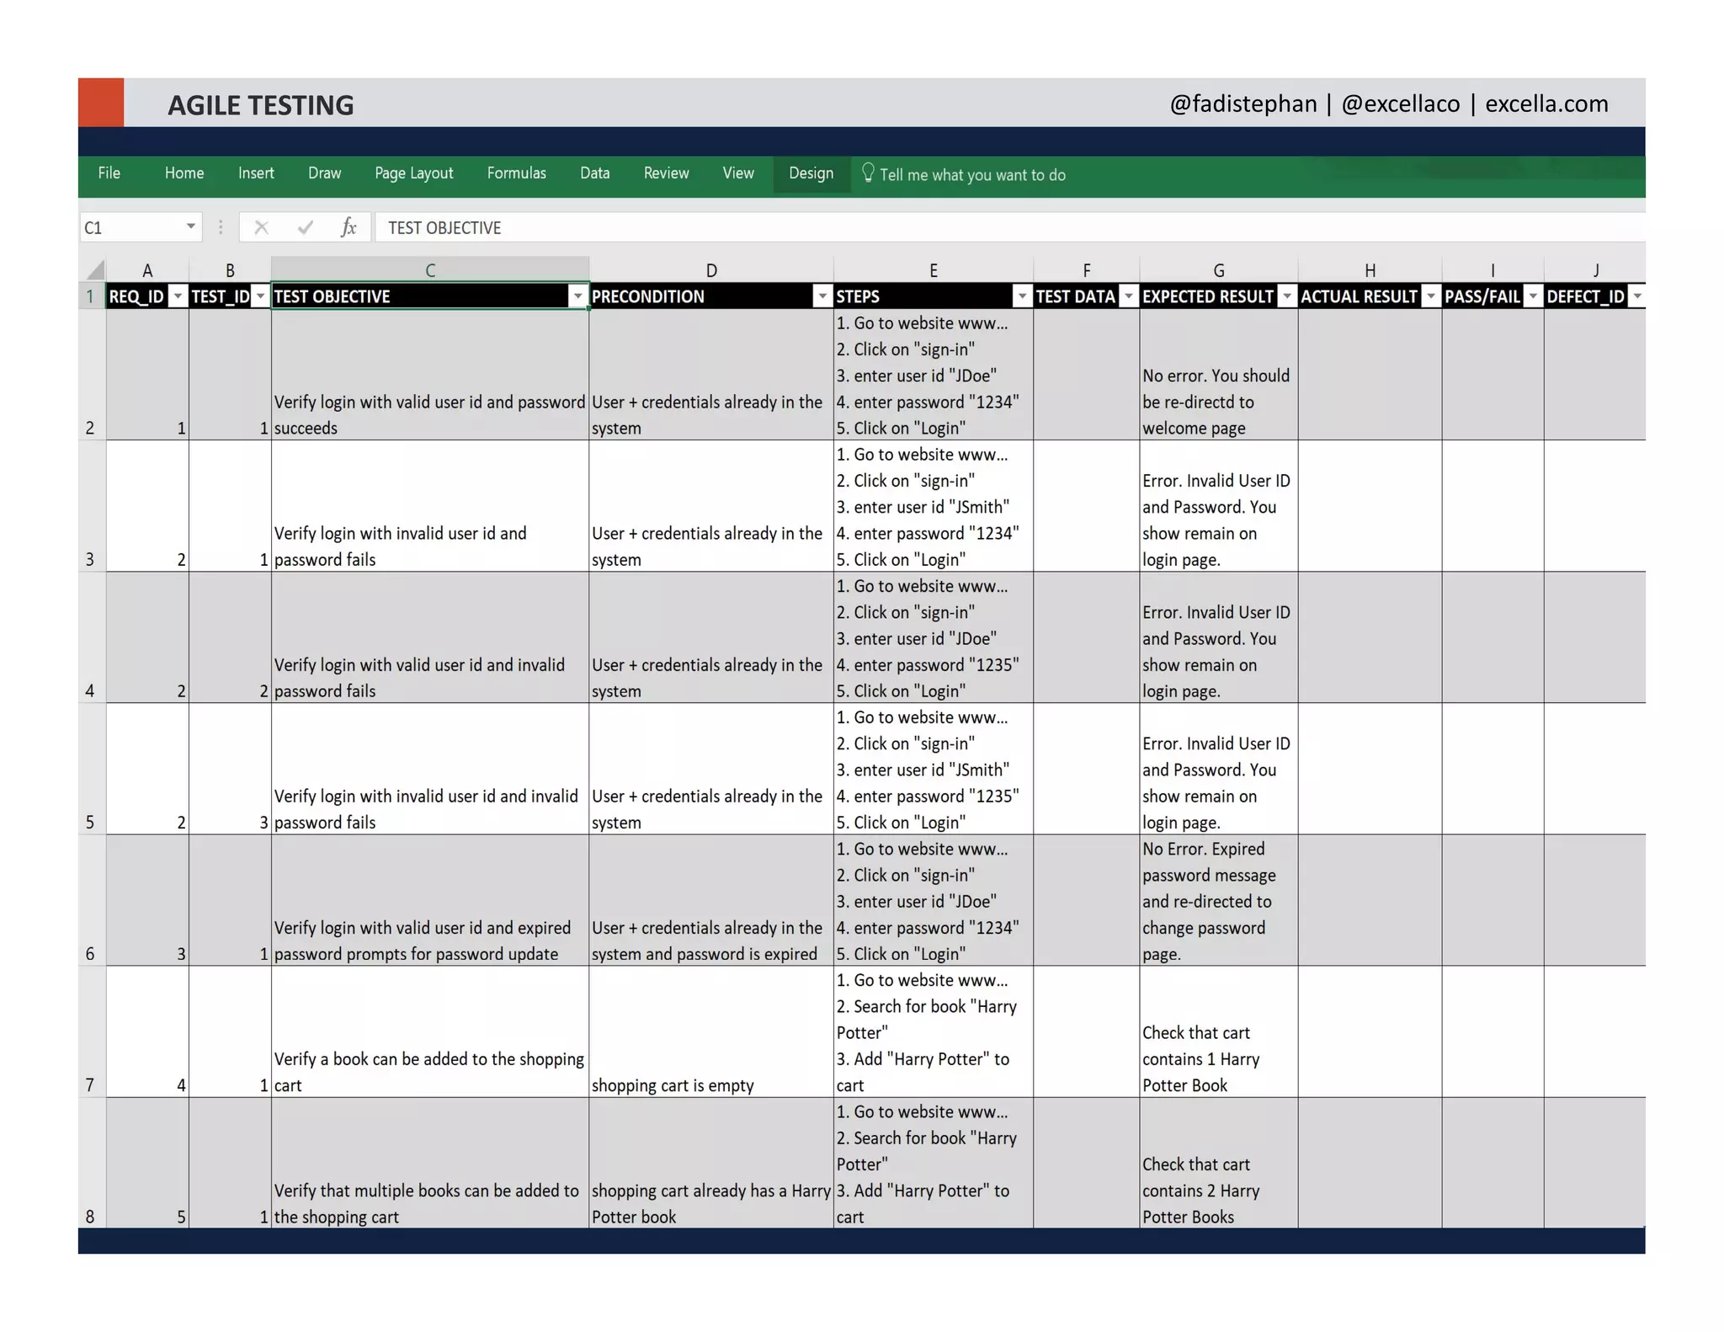Expand the TEST OBJECTIVE filter dropdown
Screen dimensions: 1724x1332
[x=577, y=296]
